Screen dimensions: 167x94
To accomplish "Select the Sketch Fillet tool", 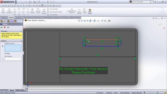I will 23,15.
